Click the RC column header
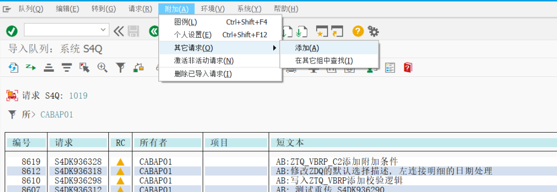Screen dimensions: 557x192 pyautogui.click(x=121, y=143)
